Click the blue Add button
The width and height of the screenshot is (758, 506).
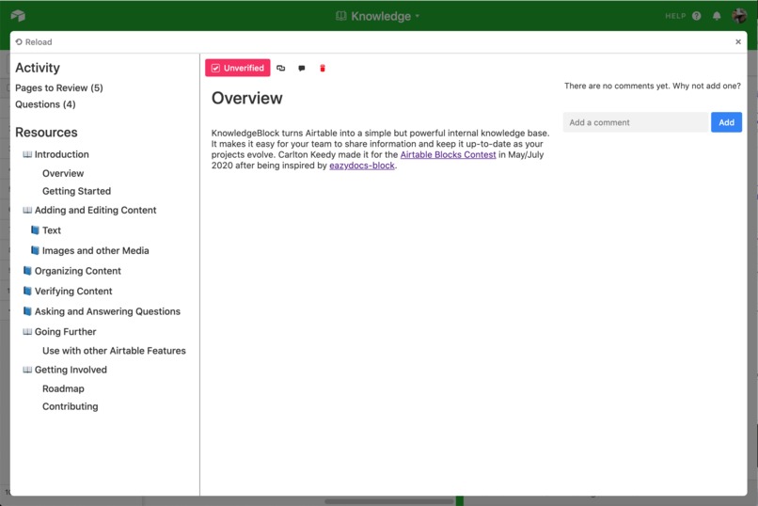click(726, 122)
